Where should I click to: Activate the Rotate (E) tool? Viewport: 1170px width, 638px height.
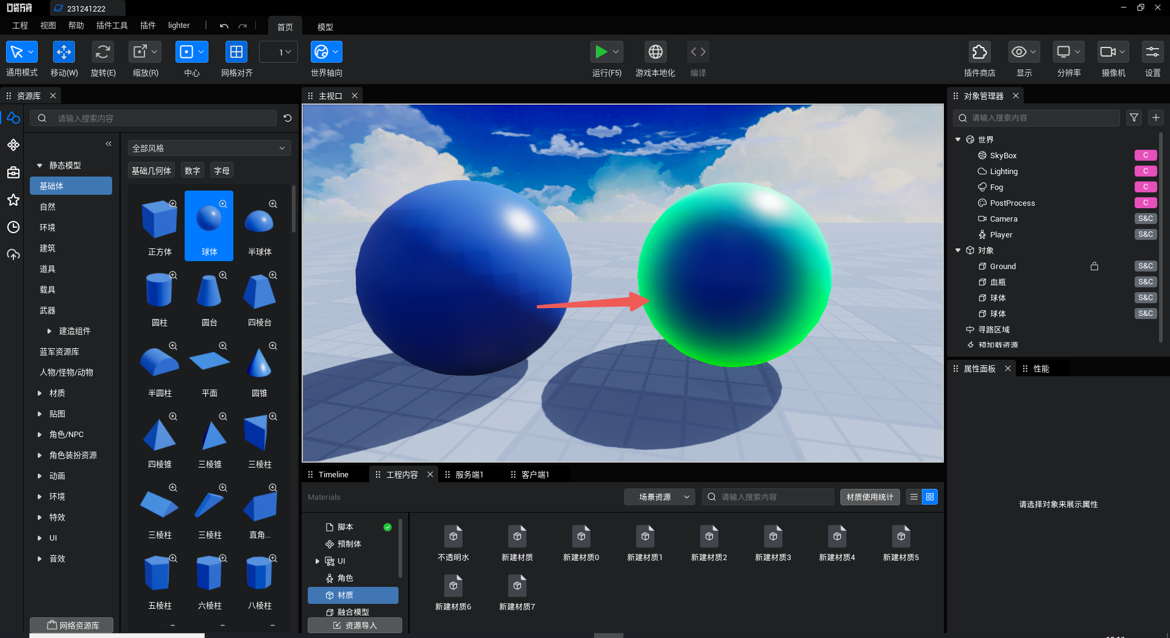(x=102, y=52)
